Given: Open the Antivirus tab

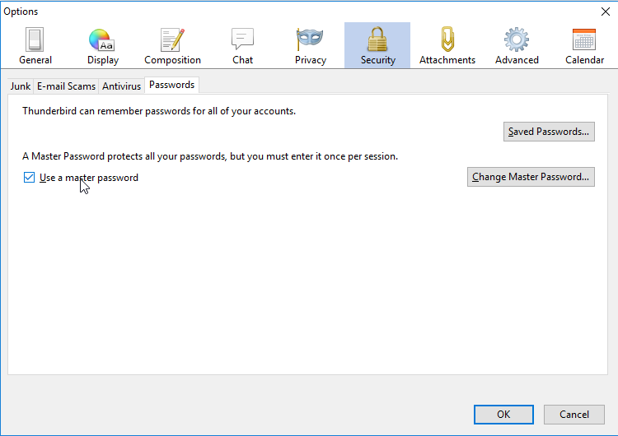Looking at the screenshot, I should click(x=121, y=86).
